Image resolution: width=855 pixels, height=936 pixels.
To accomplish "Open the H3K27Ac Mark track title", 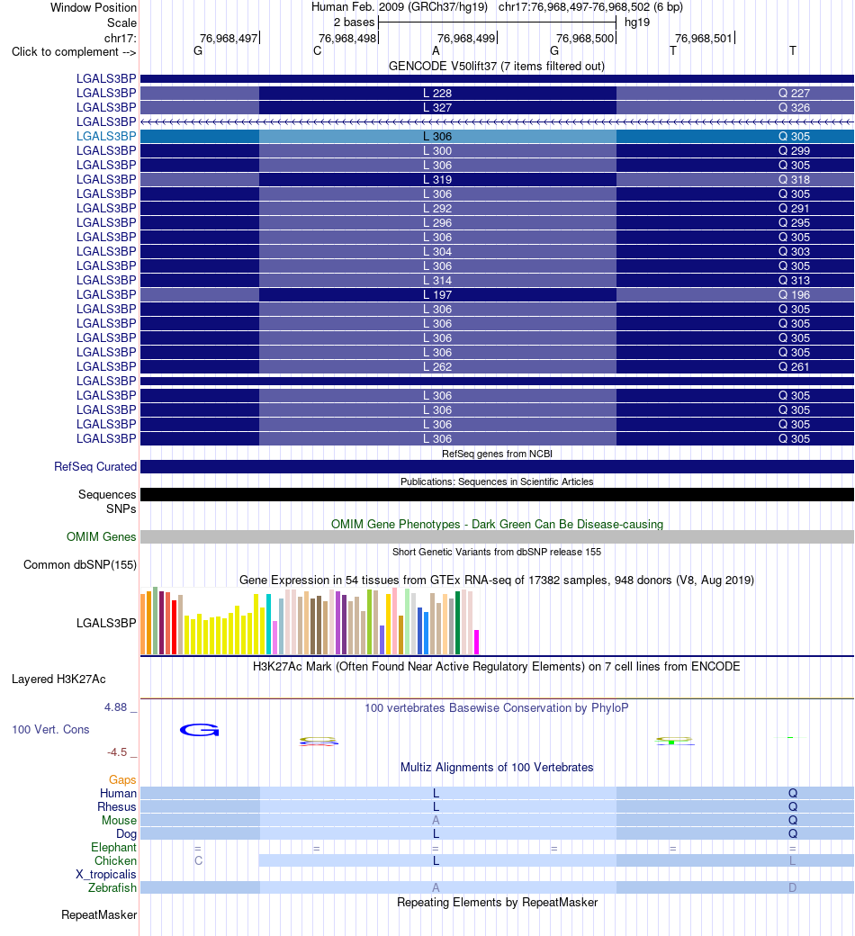I will click(497, 666).
